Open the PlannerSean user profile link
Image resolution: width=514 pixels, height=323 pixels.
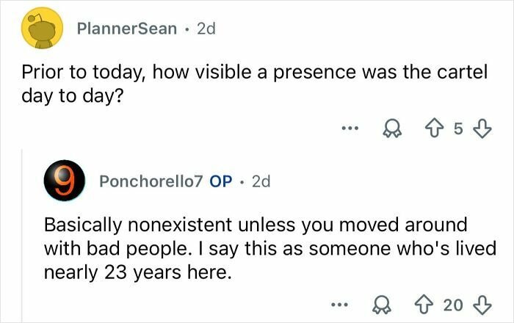coord(126,29)
